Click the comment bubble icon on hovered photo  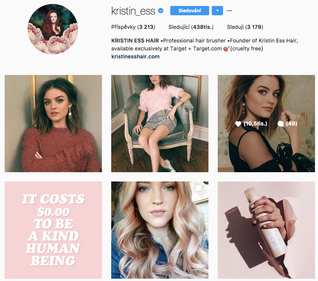click(x=280, y=124)
